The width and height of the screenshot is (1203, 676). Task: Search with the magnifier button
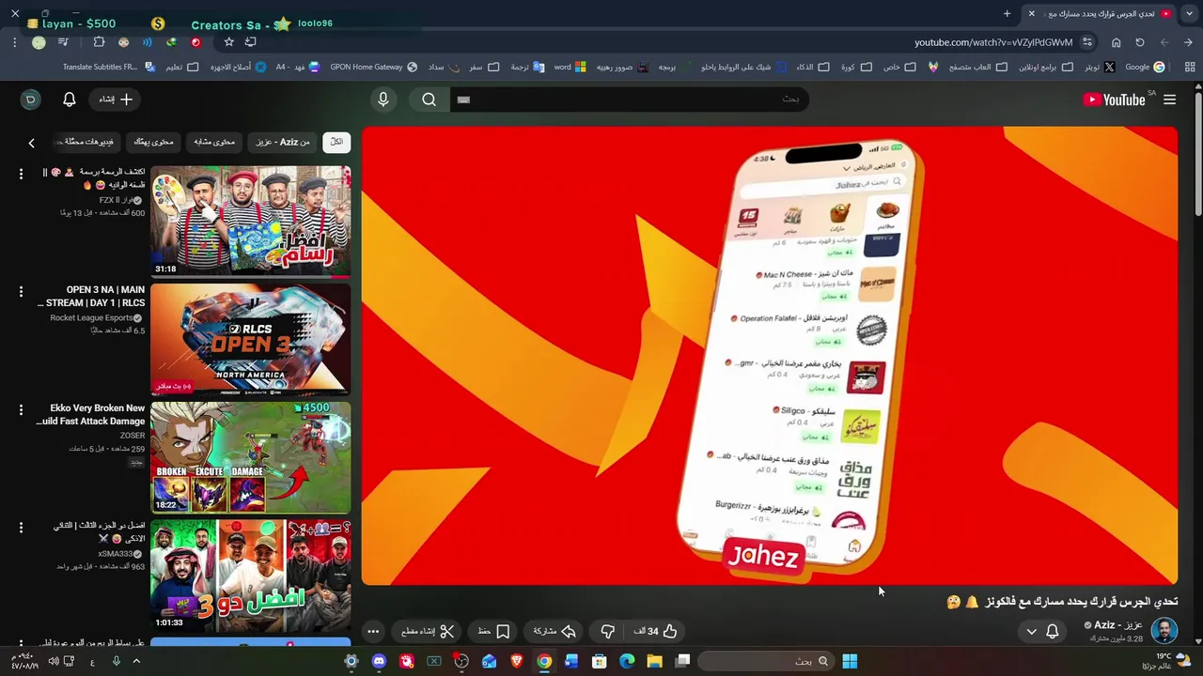tap(430, 100)
